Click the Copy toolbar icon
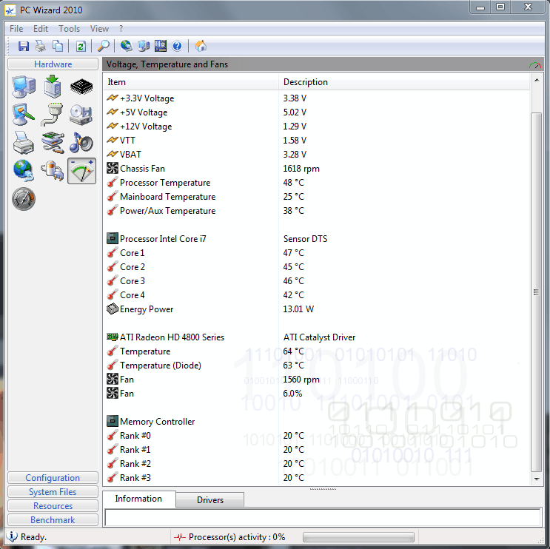This screenshot has height=549, width=550. tap(58, 46)
